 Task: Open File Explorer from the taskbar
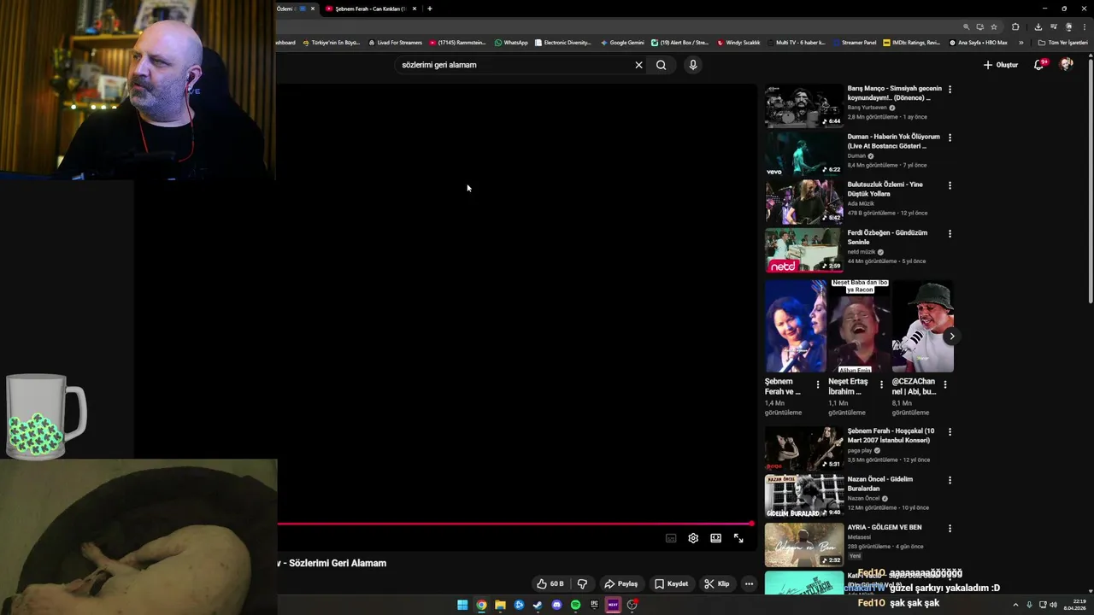coord(500,605)
